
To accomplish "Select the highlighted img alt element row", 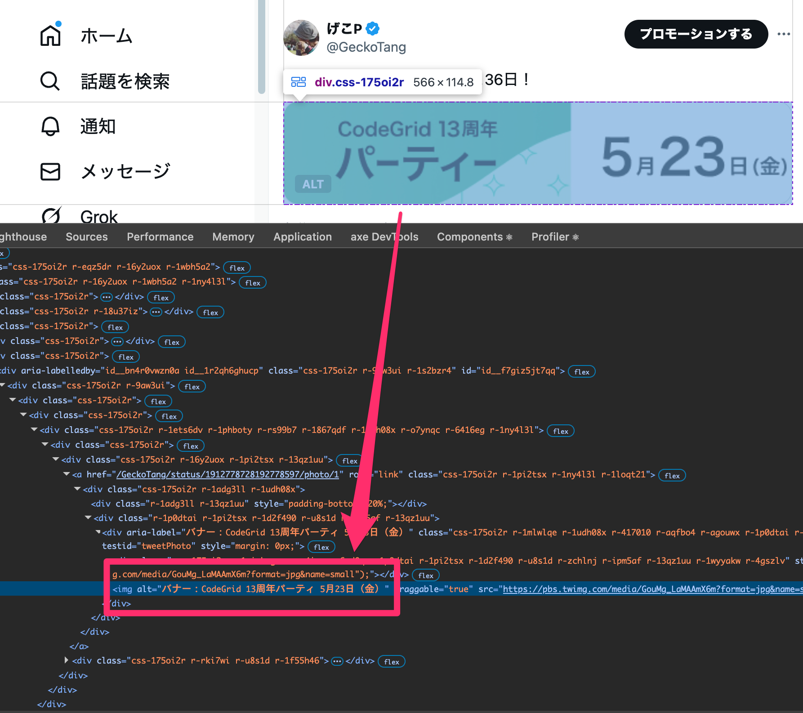I will 401,589.
